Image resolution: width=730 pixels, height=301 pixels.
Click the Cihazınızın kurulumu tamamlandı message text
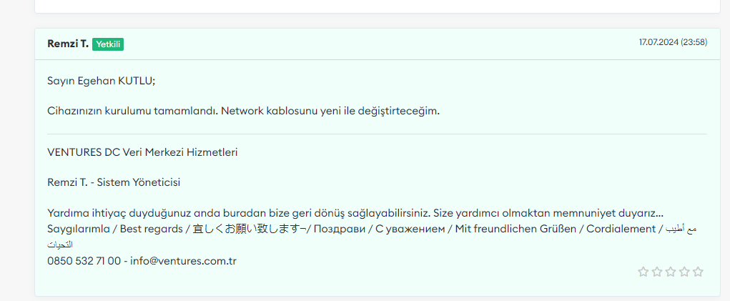244,112
